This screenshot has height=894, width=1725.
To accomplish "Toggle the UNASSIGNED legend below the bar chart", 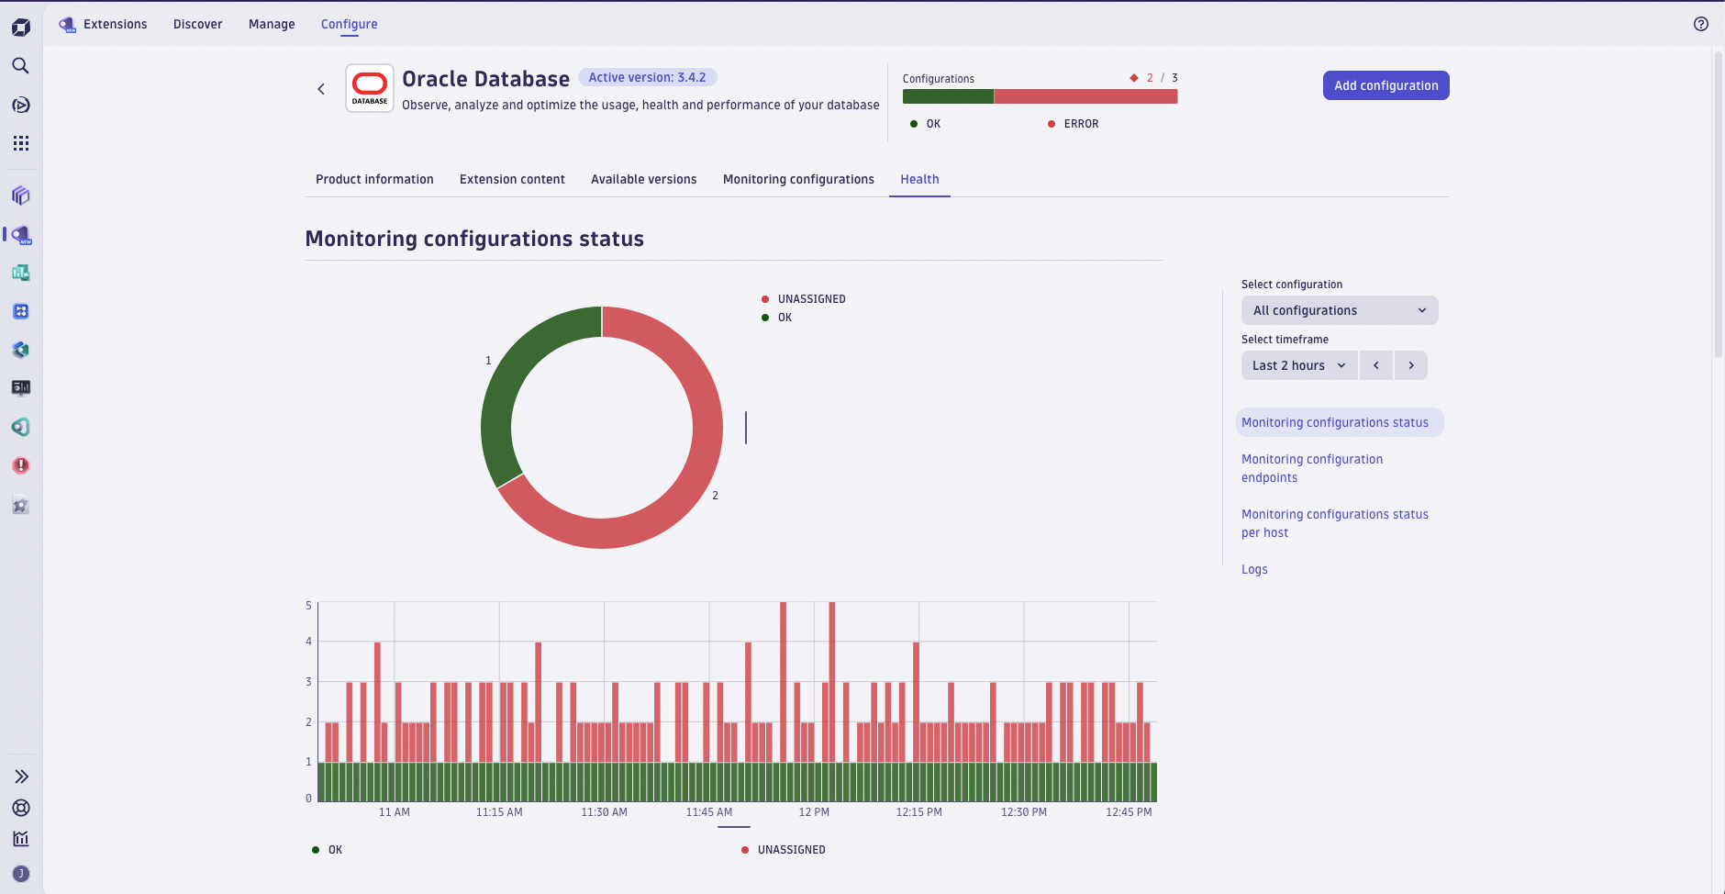I will pos(784,850).
